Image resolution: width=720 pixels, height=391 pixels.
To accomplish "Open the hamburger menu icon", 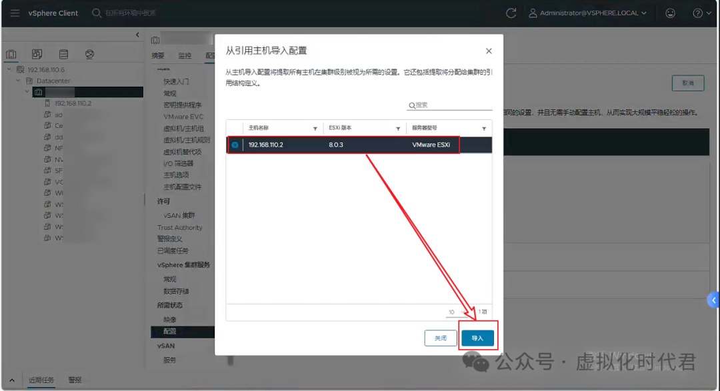I will coord(15,13).
